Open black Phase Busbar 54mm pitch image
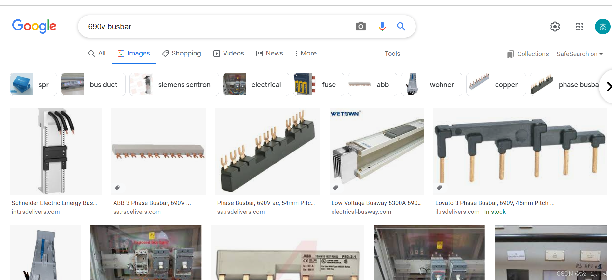The image size is (612, 280). 267,152
